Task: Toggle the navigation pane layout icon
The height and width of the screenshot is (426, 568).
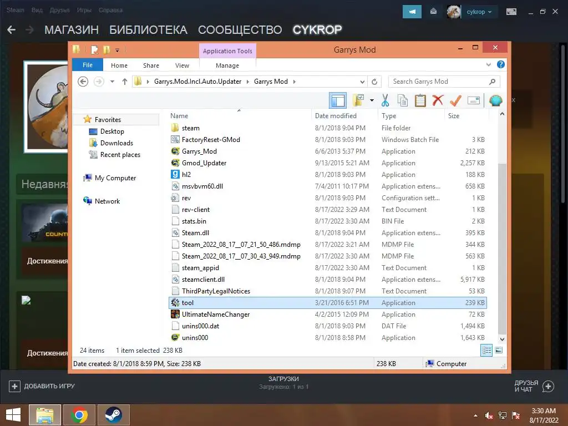Action: click(x=338, y=100)
